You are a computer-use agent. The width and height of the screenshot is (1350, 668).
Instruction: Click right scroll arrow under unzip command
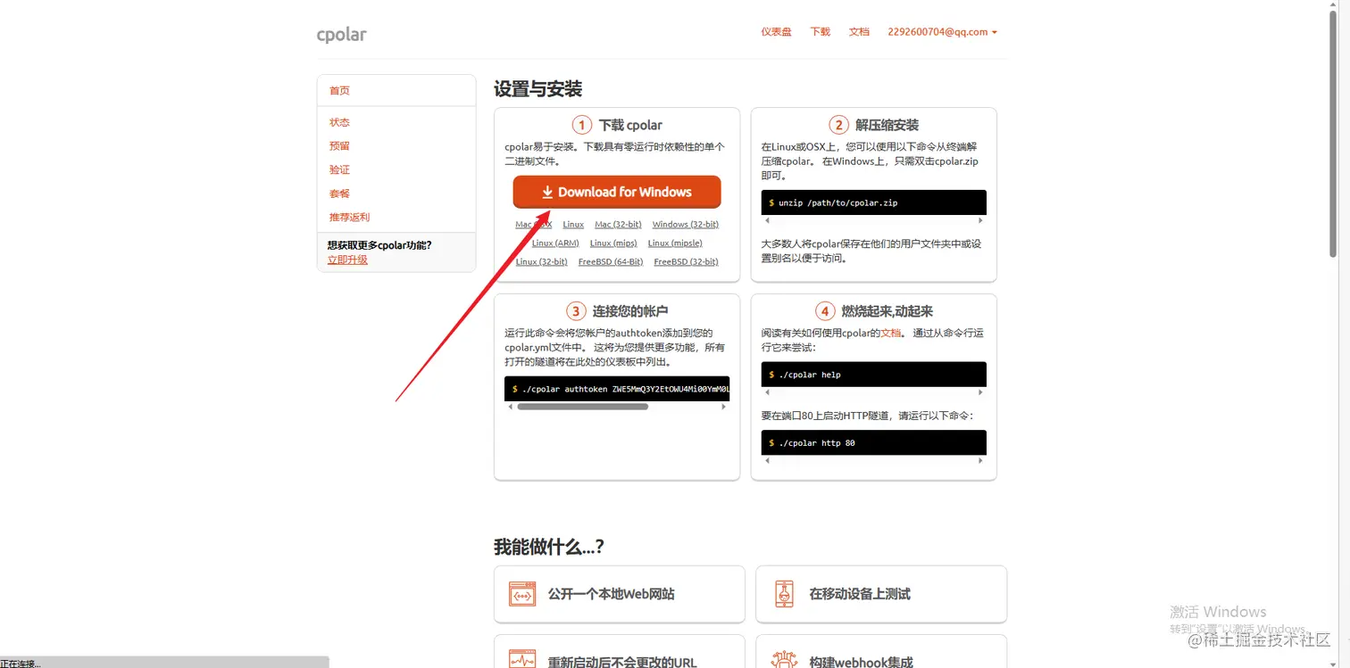point(980,220)
